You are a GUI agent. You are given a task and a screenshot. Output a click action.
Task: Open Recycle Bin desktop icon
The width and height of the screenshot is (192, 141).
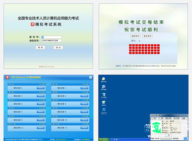(x=104, y=103)
